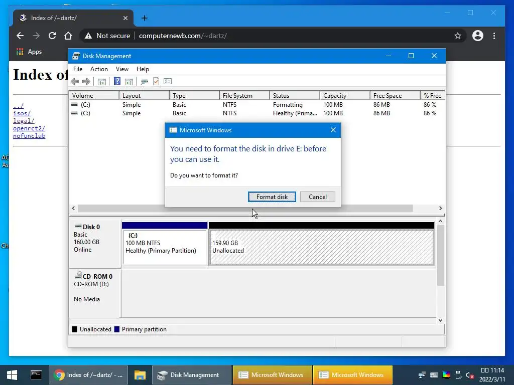Open the File menu
The width and height of the screenshot is (514, 385).
(78, 69)
